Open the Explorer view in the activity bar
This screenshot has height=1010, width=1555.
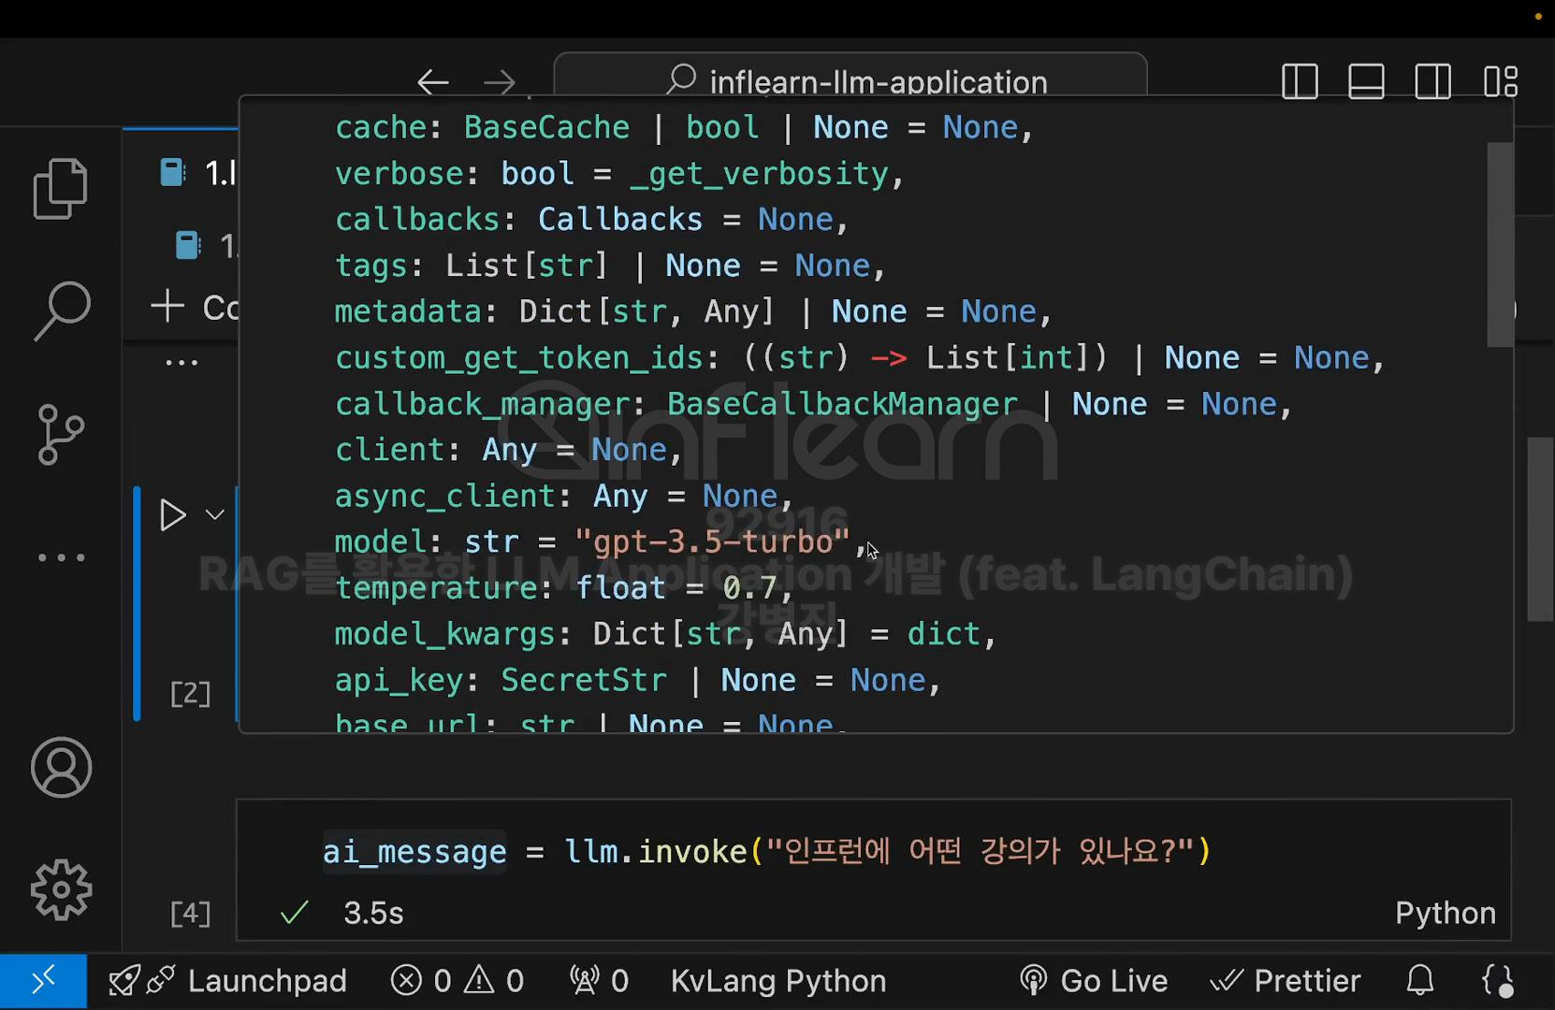(x=61, y=188)
